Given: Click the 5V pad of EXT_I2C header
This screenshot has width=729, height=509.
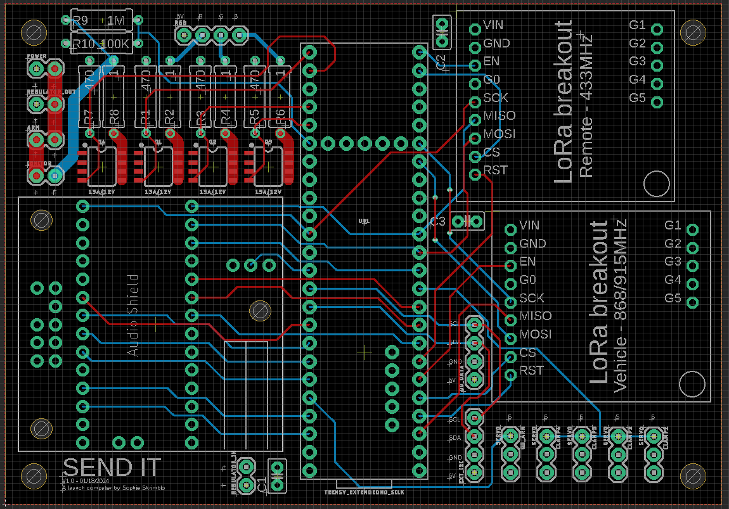Looking at the screenshot, I should click(474, 474).
